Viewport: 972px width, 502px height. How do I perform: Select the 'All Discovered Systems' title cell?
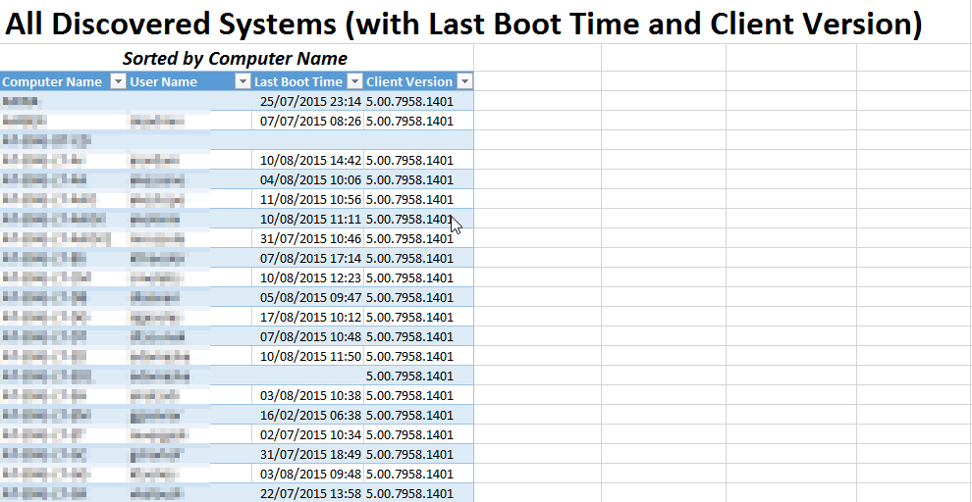tap(463, 23)
